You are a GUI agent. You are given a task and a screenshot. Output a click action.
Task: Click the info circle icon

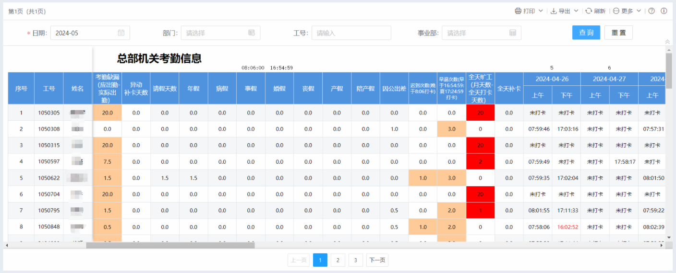coord(664,11)
